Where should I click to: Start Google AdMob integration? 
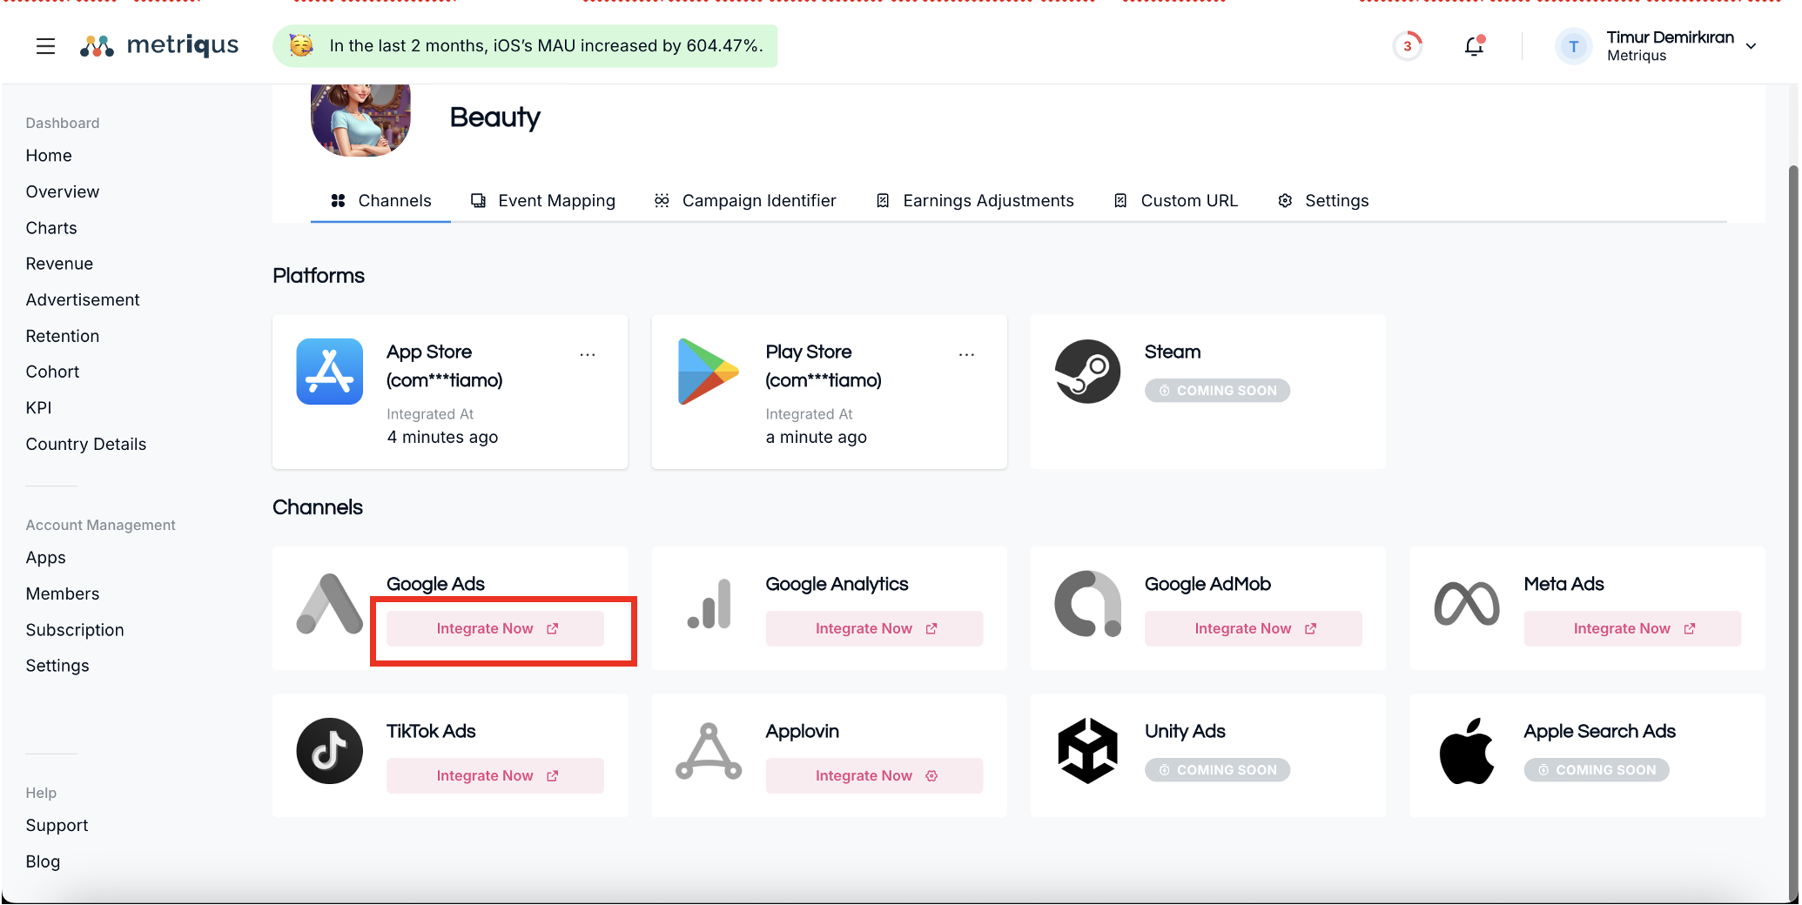click(1254, 628)
